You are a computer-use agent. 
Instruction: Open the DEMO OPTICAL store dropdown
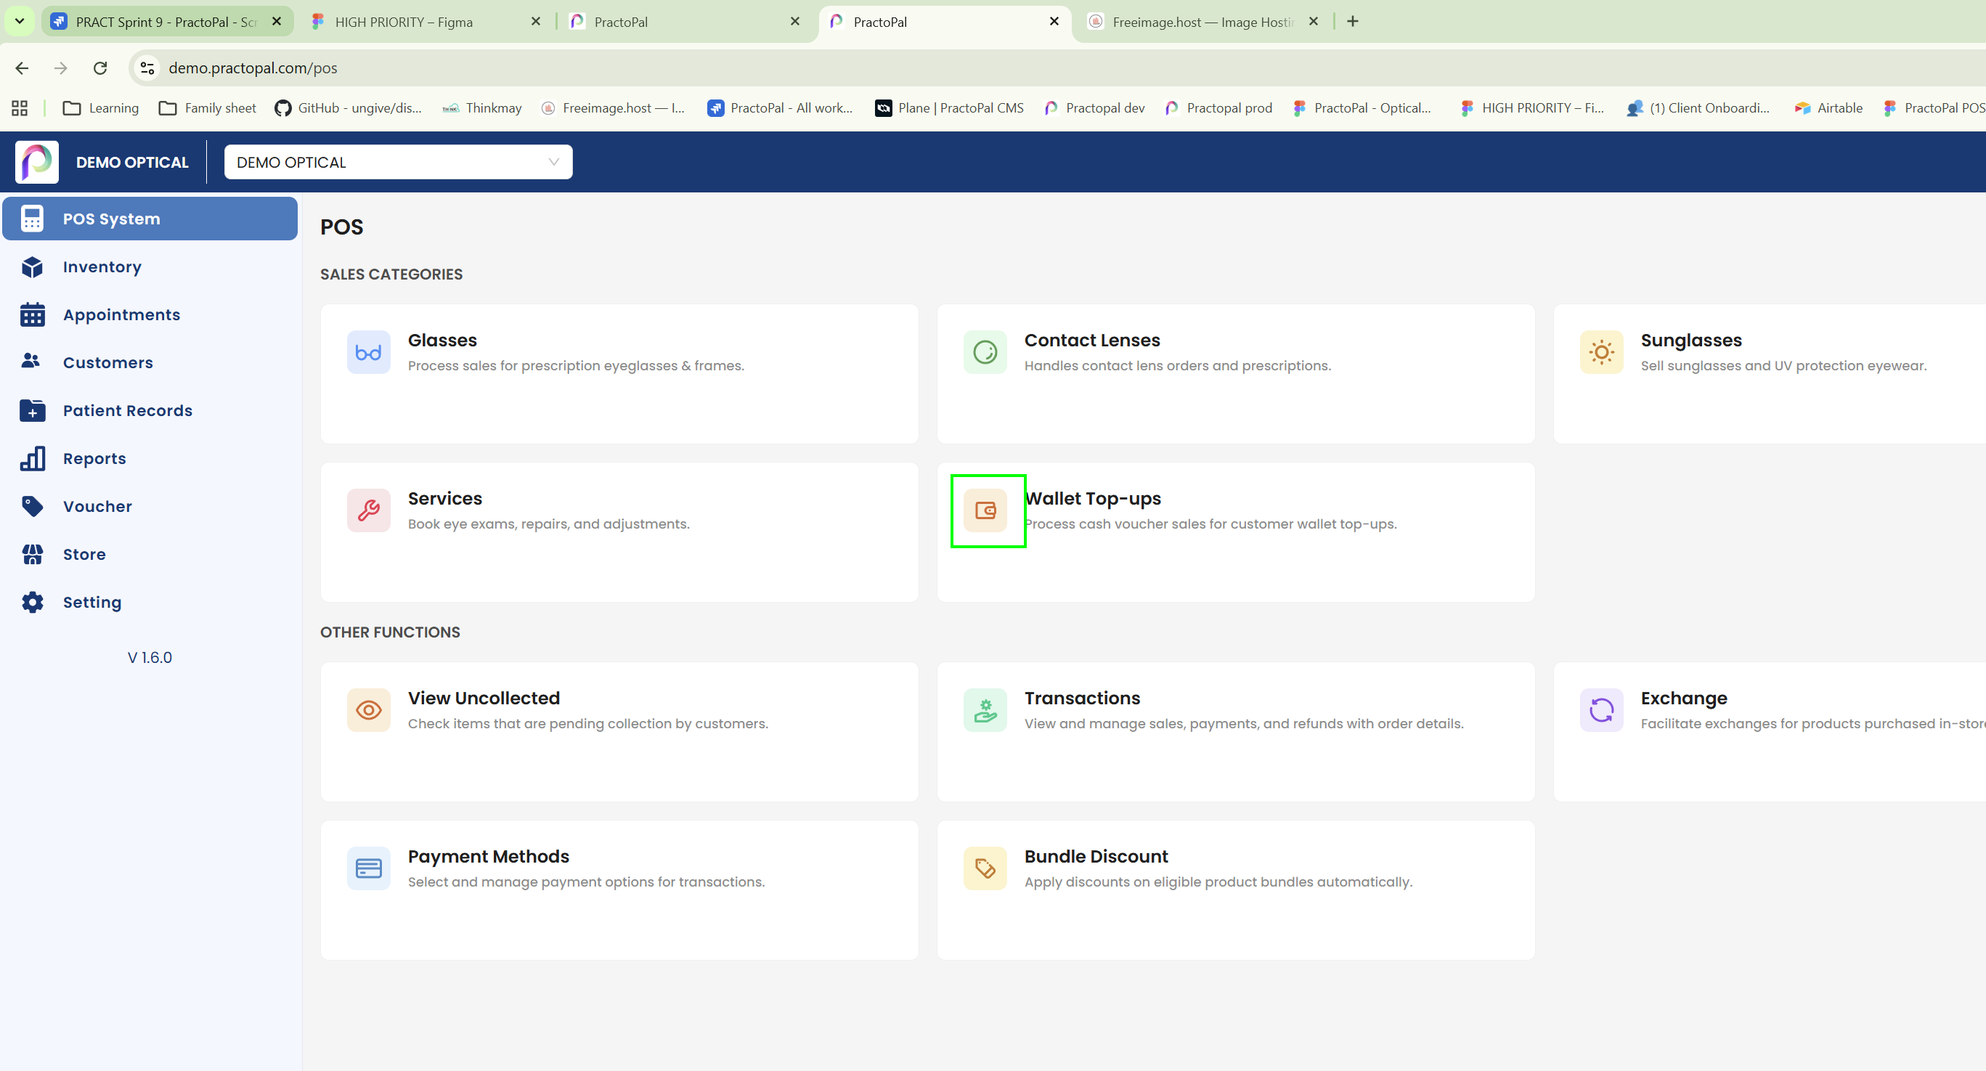click(x=398, y=162)
